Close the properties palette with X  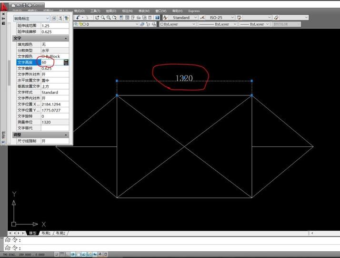click(x=3, y=14)
